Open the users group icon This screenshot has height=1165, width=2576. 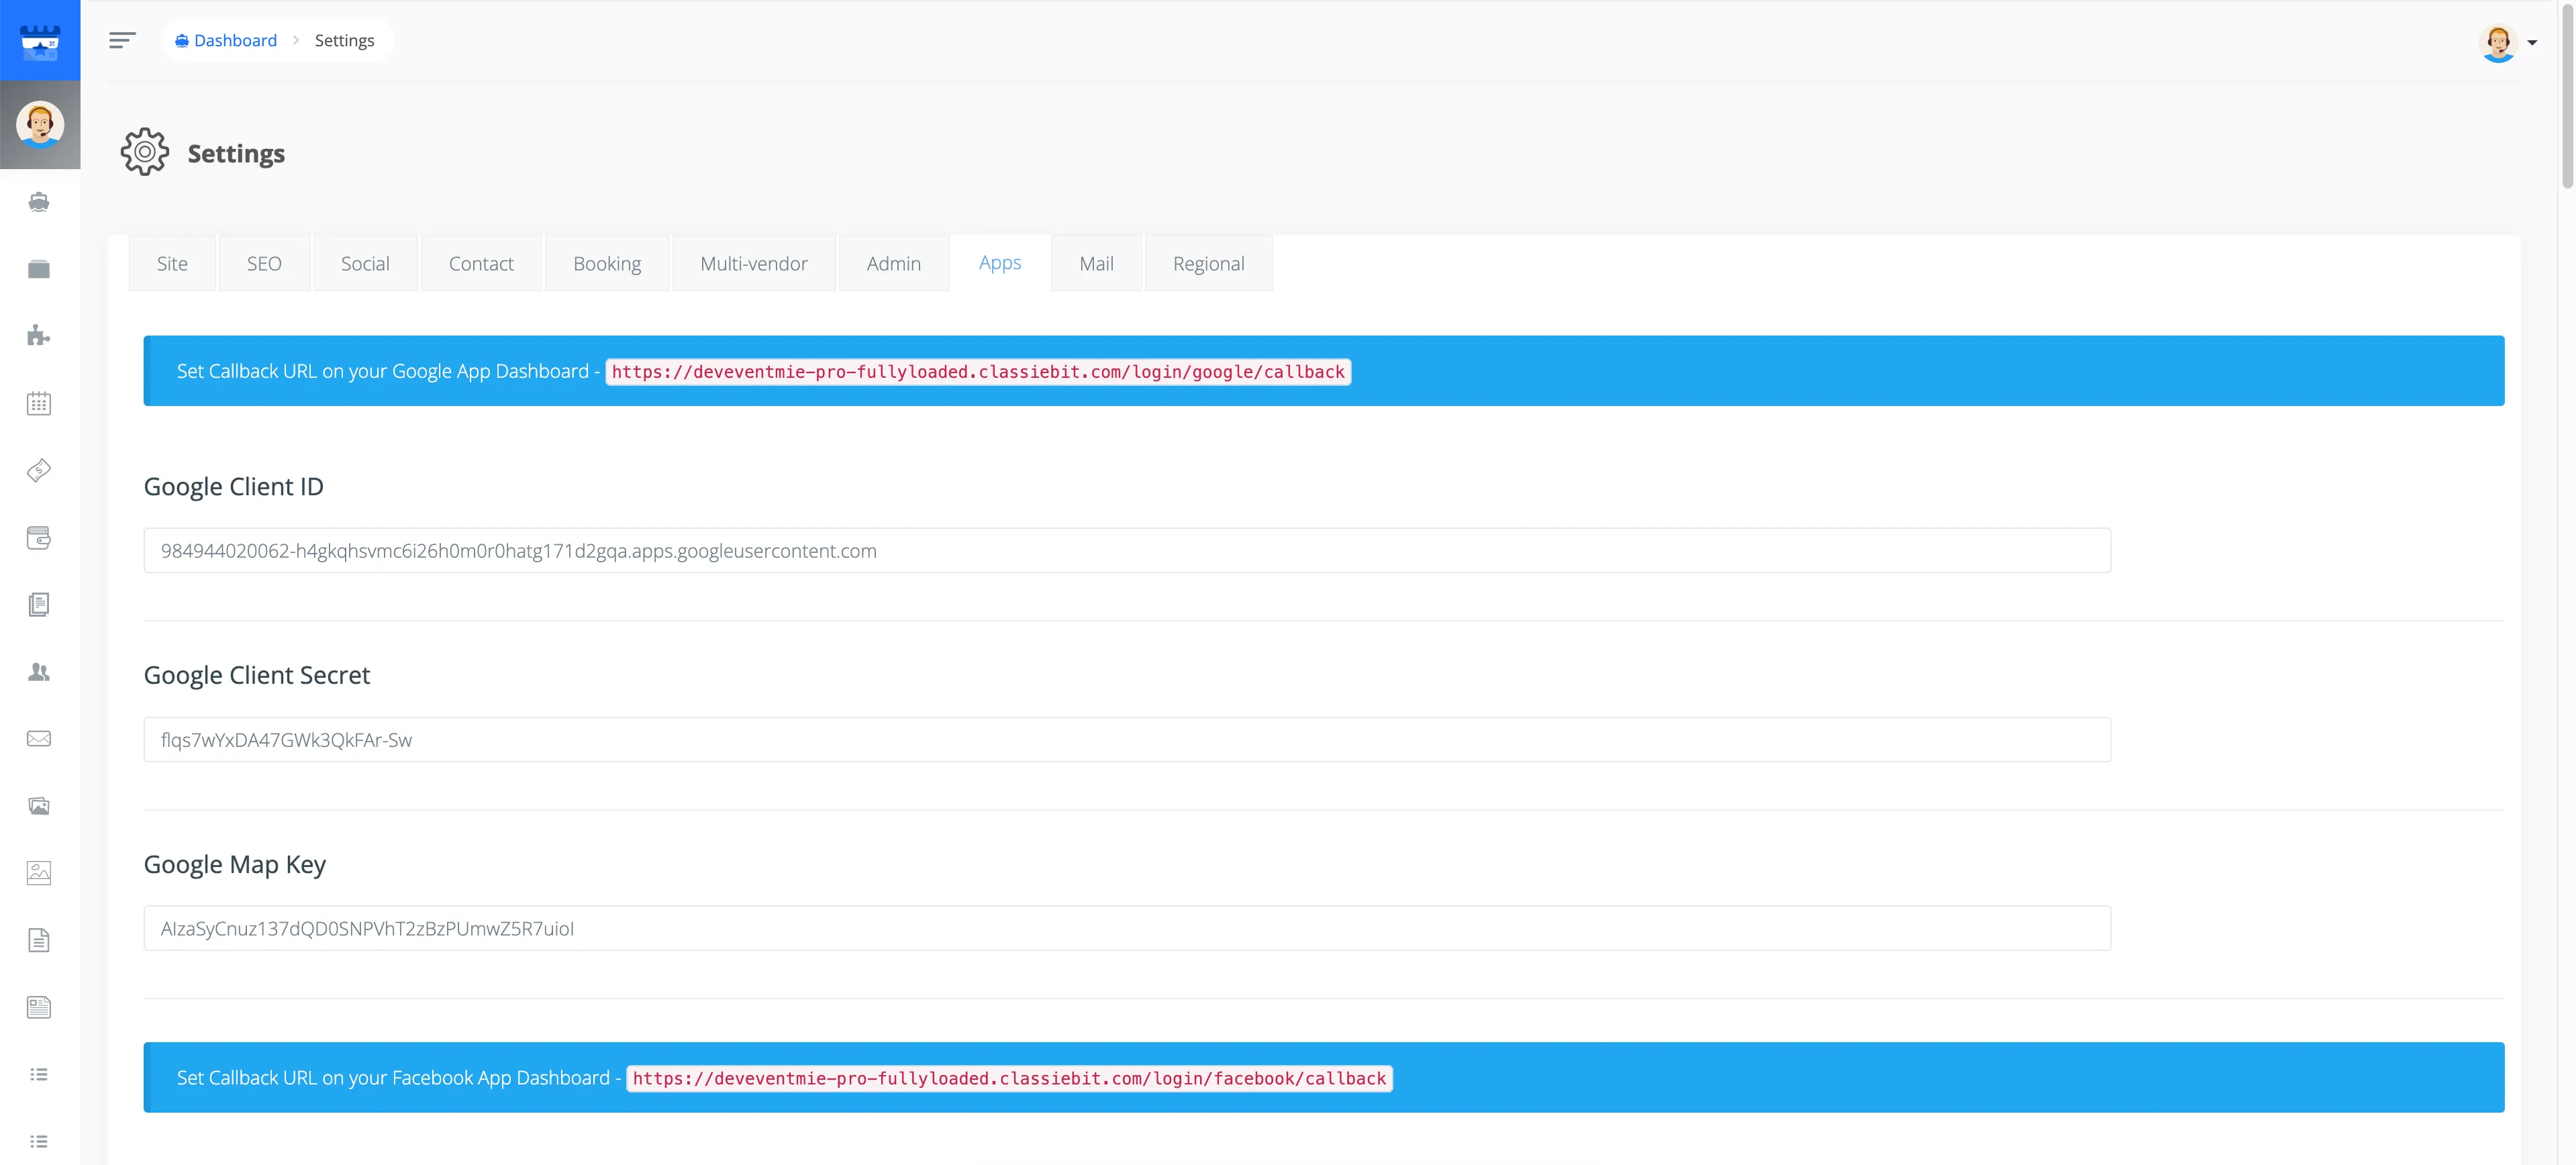point(39,672)
